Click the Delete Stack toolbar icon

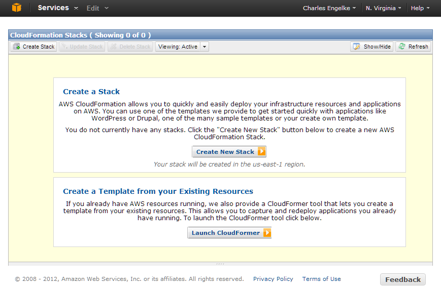tap(114, 47)
